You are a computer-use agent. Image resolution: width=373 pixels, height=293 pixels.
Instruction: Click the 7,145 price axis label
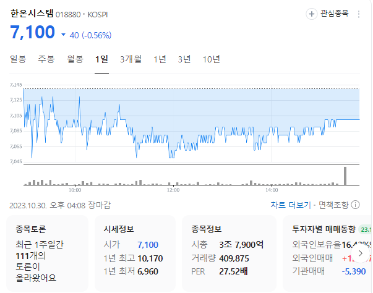pyautogui.click(x=16, y=85)
